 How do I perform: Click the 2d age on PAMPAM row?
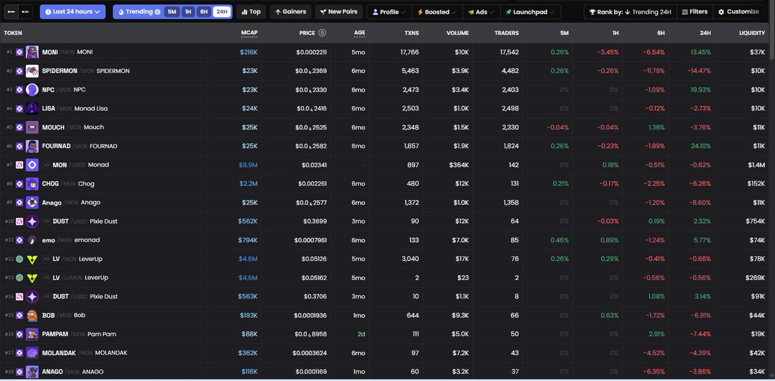click(360, 334)
